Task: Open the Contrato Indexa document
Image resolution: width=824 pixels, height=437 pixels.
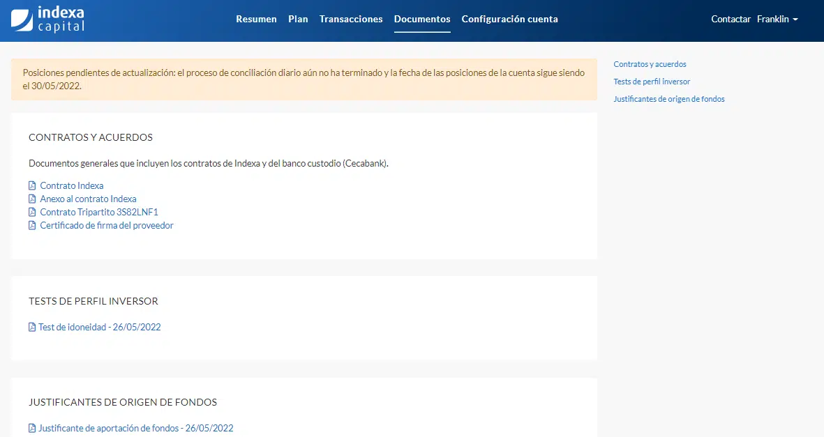Action: 71,185
